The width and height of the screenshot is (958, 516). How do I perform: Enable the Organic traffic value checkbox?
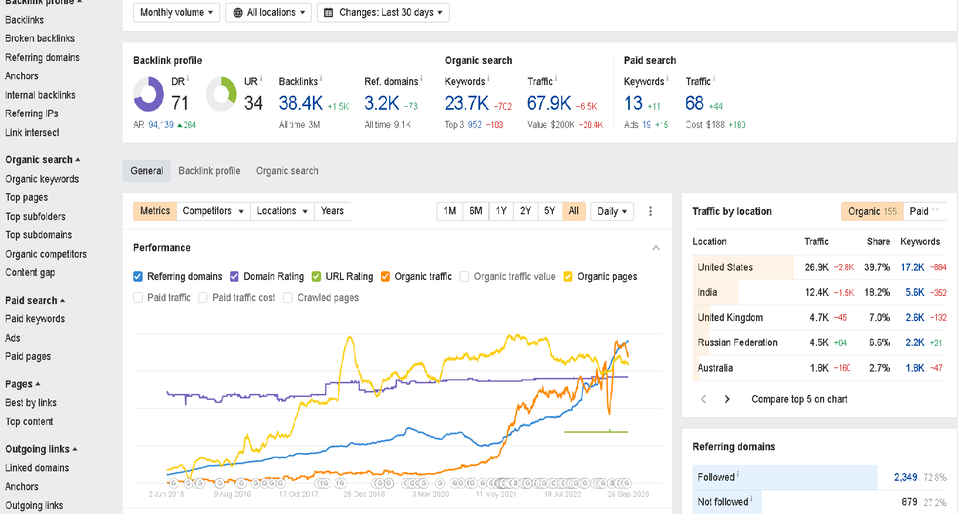[x=464, y=276]
